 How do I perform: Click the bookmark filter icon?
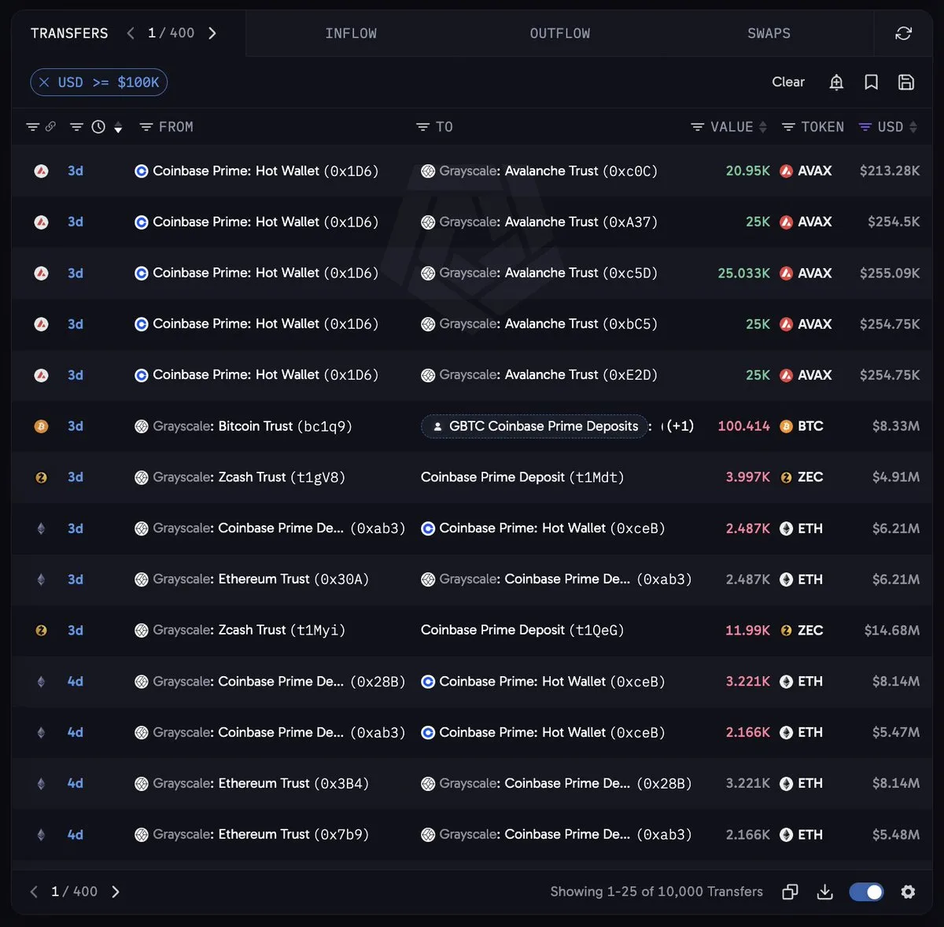point(871,82)
